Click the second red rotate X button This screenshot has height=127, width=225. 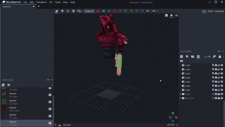120,11
